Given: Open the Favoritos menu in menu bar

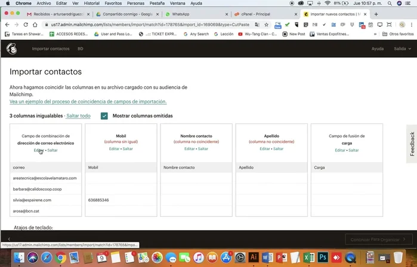Looking at the screenshot, I should point(113,3).
